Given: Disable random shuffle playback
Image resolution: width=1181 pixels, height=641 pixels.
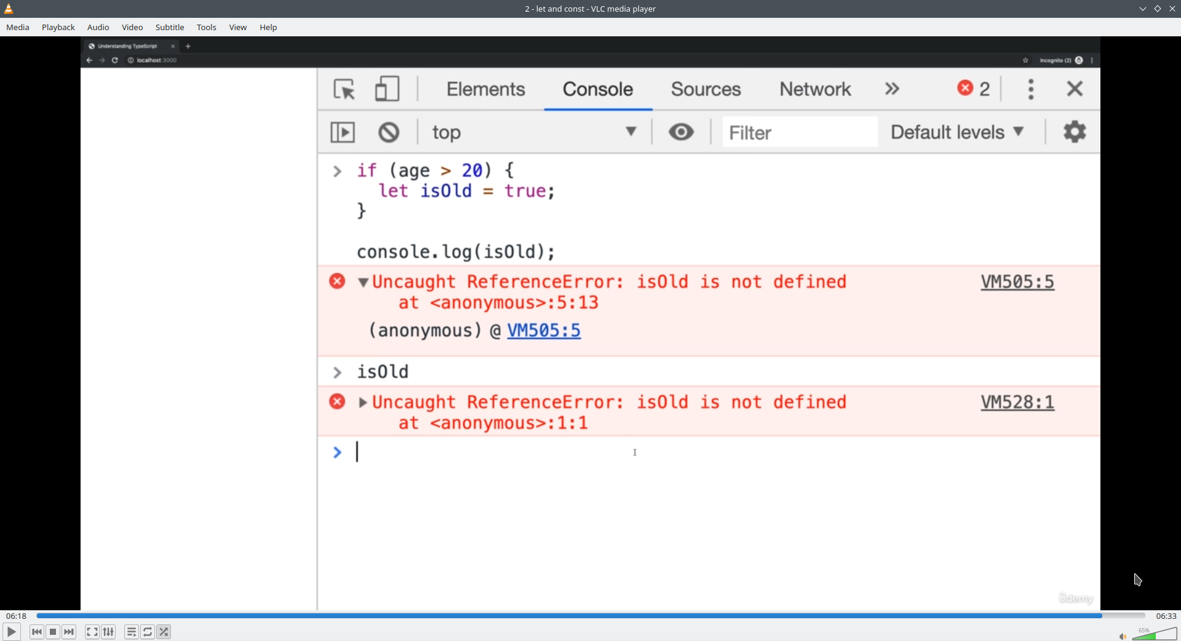Looking at the screenshot, I should 164,632.
